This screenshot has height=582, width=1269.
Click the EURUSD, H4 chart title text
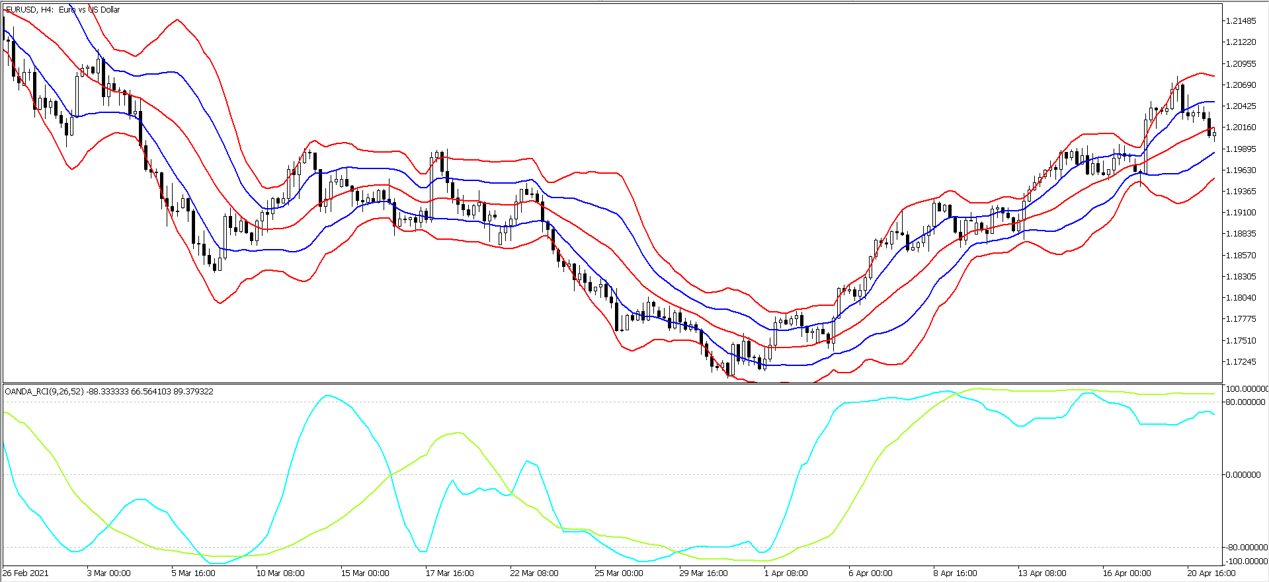coord(63,10)
